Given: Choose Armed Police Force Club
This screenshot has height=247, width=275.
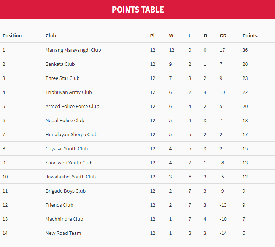Looking at the screenshot, I should 72,107.
